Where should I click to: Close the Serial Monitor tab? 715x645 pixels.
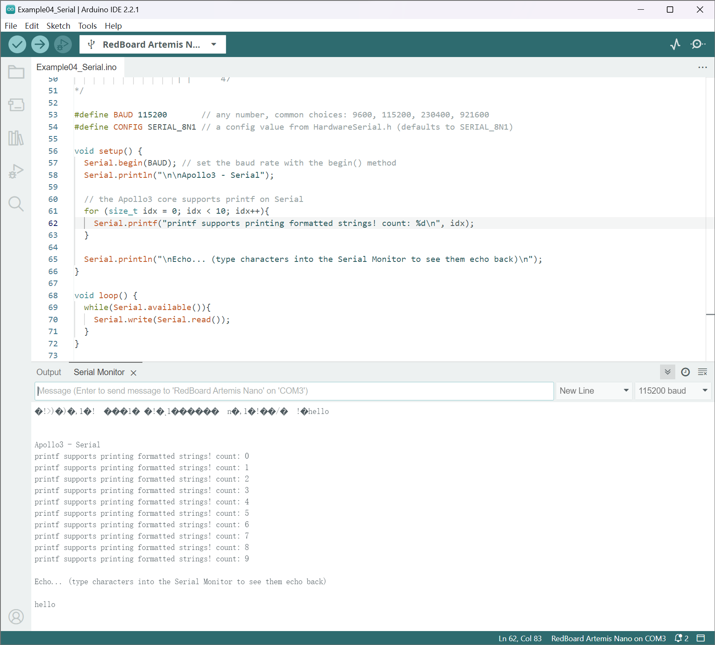pos(134,373)
